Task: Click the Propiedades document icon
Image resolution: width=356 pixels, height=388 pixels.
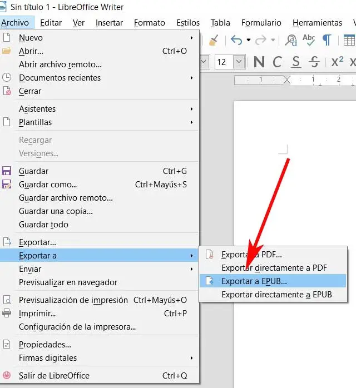Action: pyautogui.click(x=7, y=344)
